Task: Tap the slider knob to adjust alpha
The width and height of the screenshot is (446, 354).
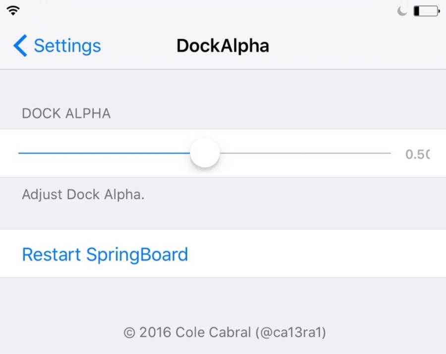Action: point(205,153)
